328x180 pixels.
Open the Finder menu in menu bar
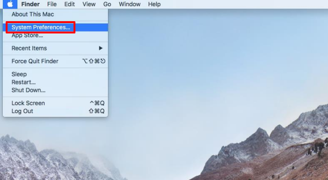pos(31,4)
